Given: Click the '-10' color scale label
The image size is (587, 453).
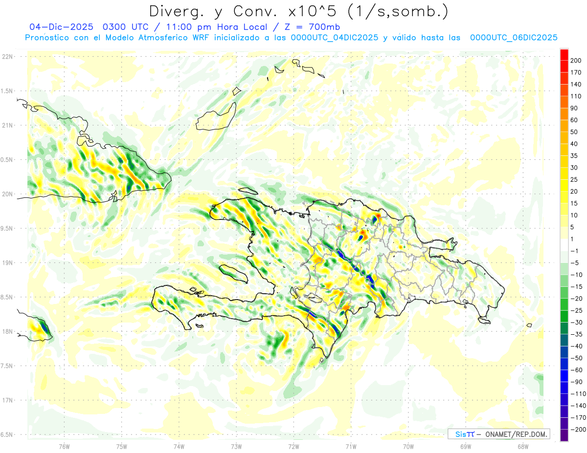Looking at the screenshot, I should pyautogui.click(x=577, y=275).
